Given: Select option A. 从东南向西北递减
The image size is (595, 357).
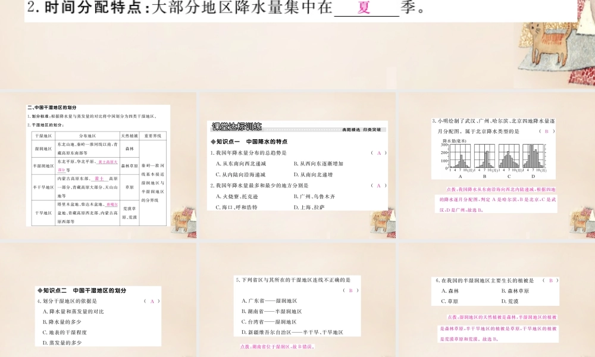Looking at the screenshot, I should [241, 164].
